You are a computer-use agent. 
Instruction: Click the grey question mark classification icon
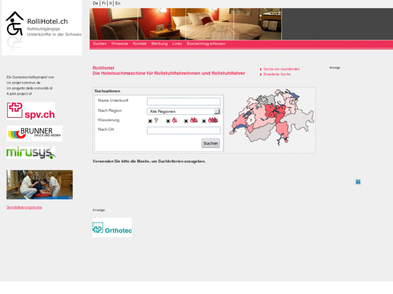[x=156, y=120]
